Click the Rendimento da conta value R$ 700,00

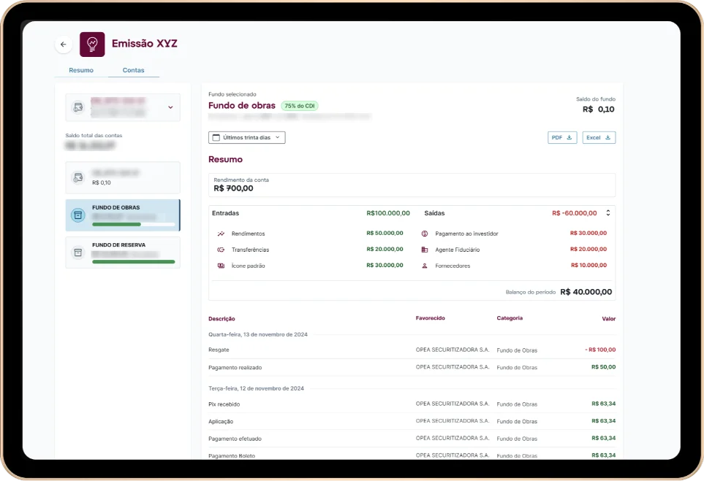tap(233, 188)
